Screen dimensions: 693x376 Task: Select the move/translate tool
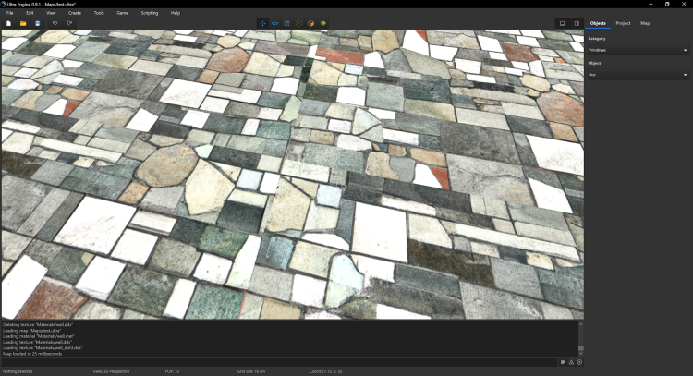tap(261, 23)
